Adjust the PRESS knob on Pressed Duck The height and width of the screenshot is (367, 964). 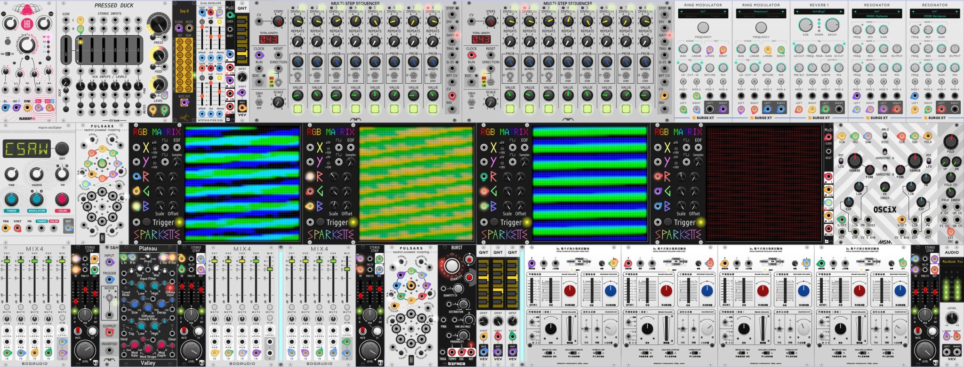point(159,25)
